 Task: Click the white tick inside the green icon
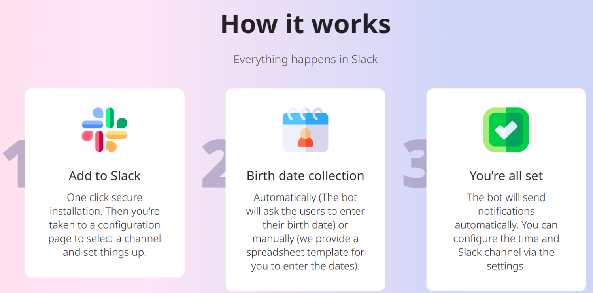(x=506, y=130)
